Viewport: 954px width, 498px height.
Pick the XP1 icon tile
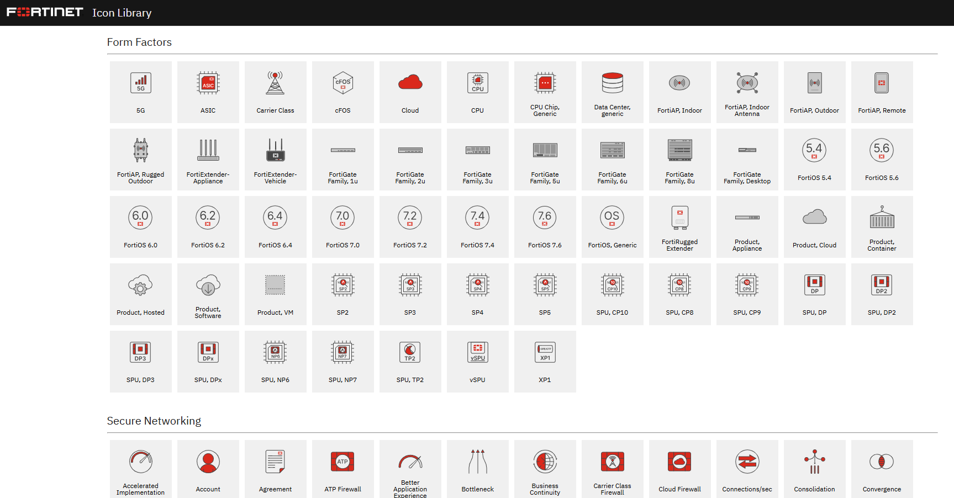(x=545, y=362)
